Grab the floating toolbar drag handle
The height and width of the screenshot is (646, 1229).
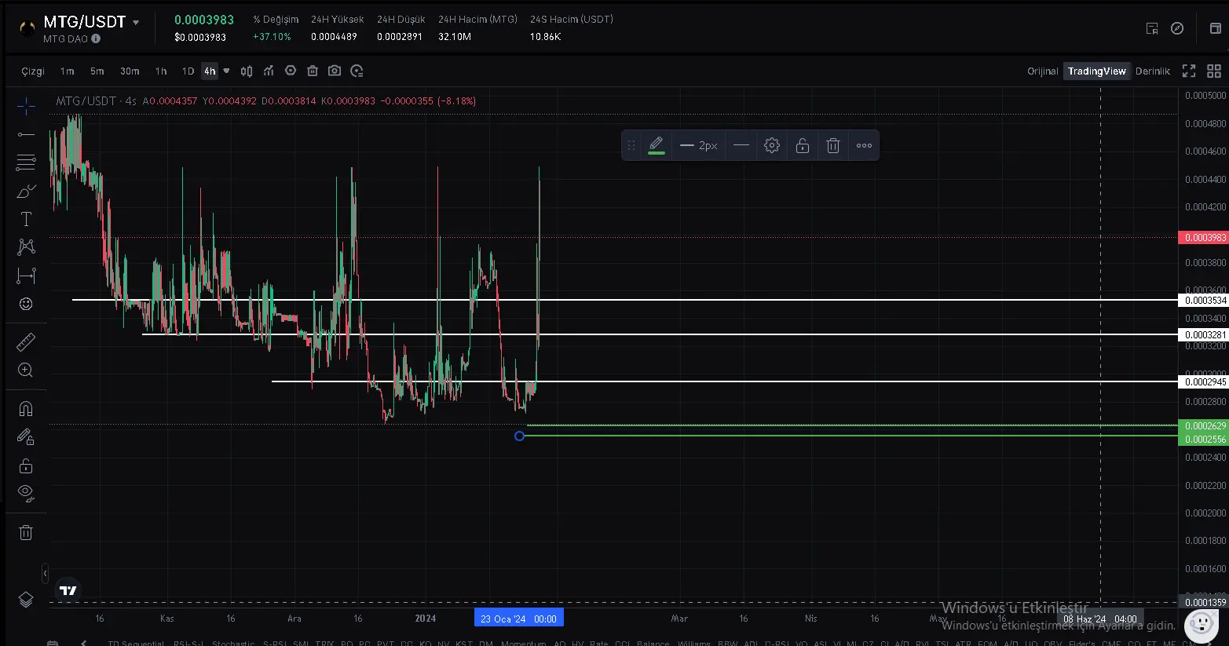pyautogui.click(x=631, y=145)
